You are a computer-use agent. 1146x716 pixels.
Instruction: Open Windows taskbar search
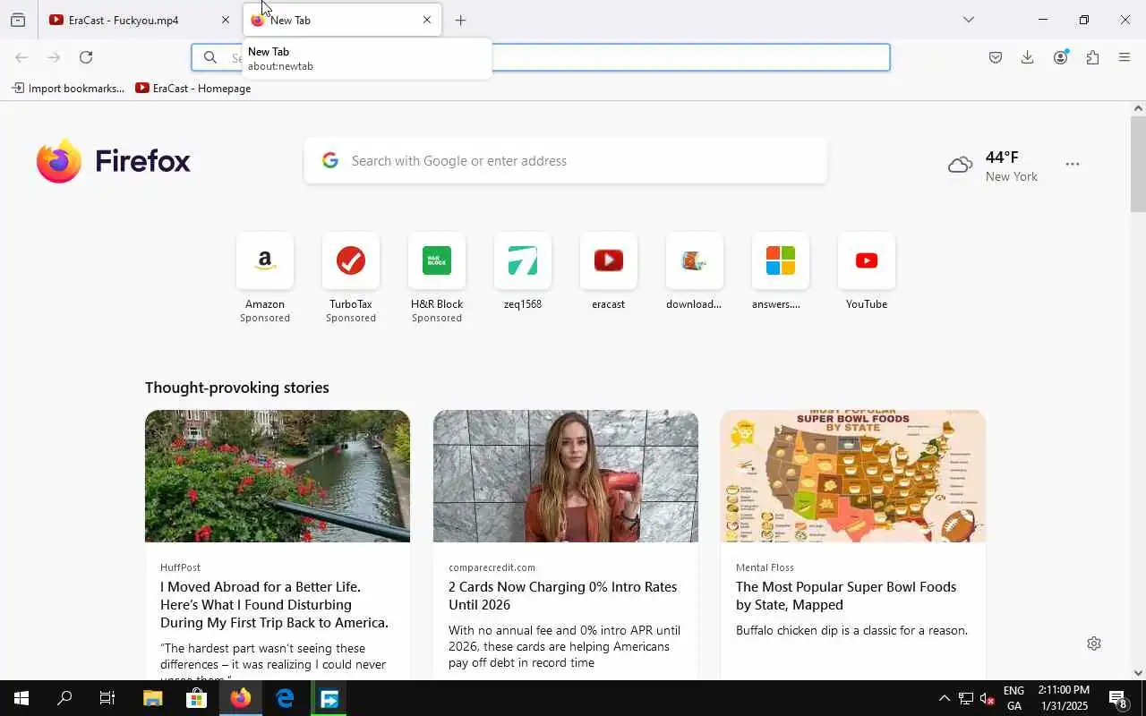pos(64,699)
